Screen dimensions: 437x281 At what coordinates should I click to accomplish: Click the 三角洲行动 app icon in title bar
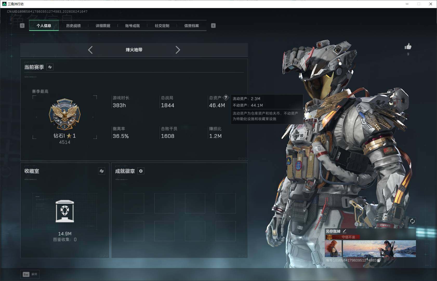(x=4, y=4)
